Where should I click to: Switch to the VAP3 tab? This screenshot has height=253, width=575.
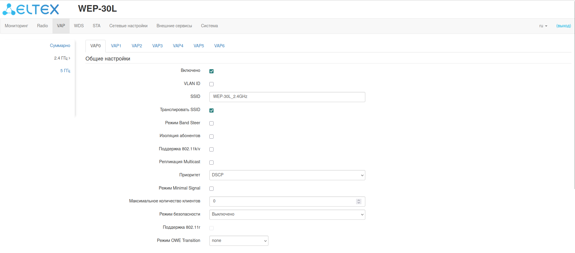click(157, 46)
